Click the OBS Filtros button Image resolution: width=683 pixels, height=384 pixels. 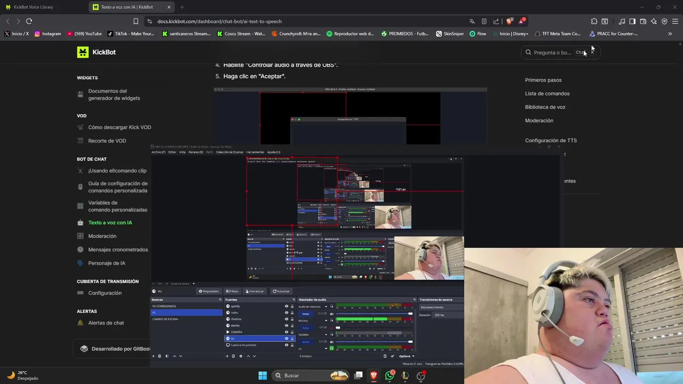(x=232, y=291)
